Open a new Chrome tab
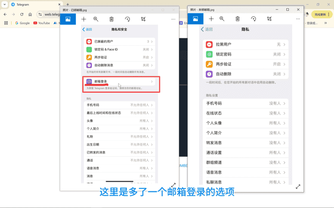 coord(68,5)
